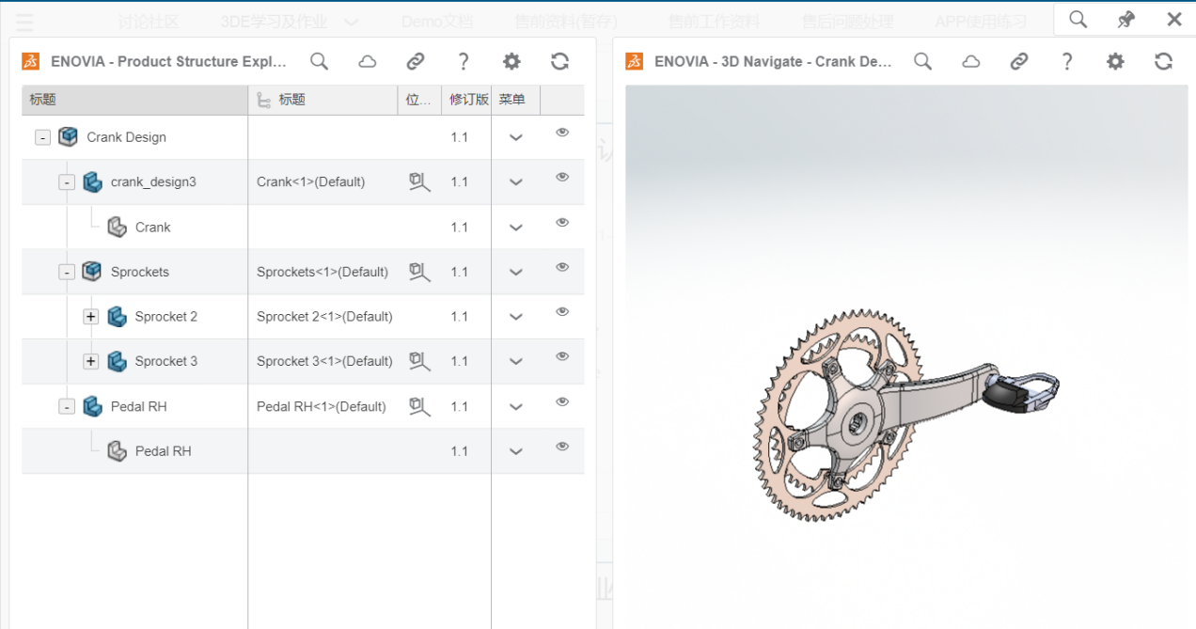
Task: Toggle visibility eye for Crank Design row
Action: click(562, 133)
